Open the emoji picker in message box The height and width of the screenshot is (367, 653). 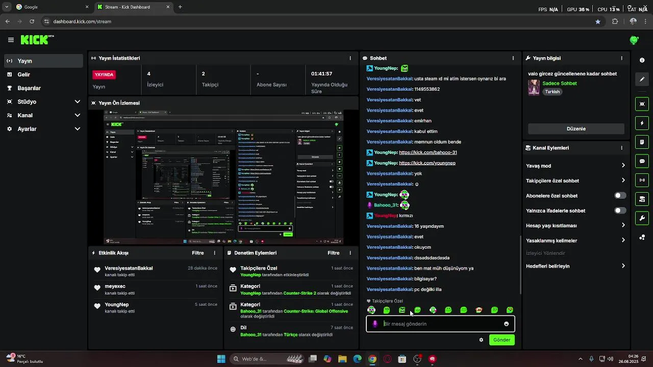[x=506, y=324]
